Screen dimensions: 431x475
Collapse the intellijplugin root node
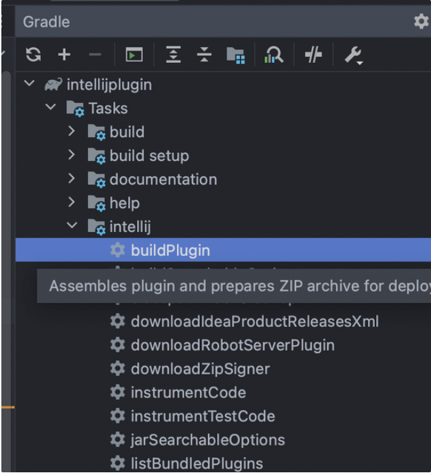coord(29,83)
